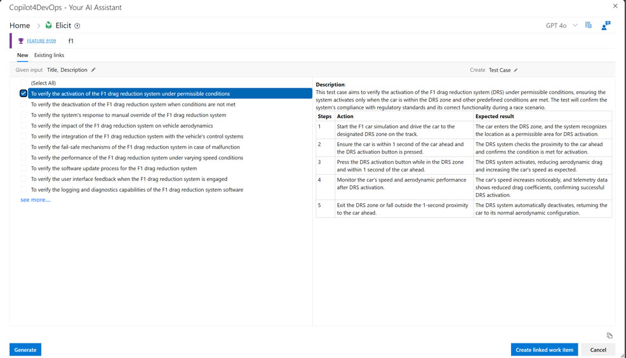Open the FEATURE 9109 link

tap(41, 41)
